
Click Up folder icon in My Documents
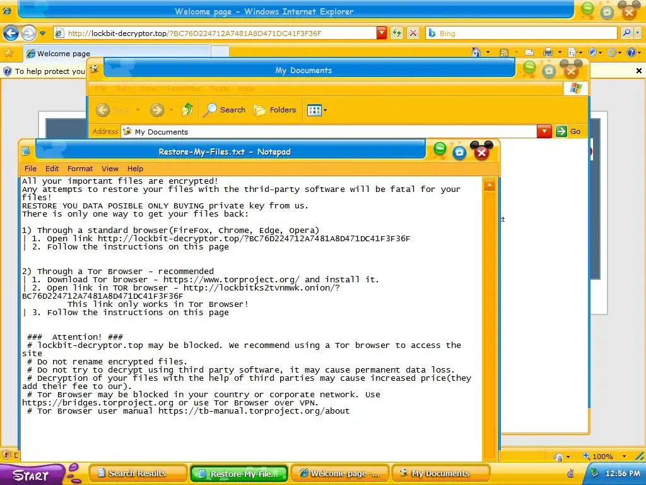tap(187, 110)
